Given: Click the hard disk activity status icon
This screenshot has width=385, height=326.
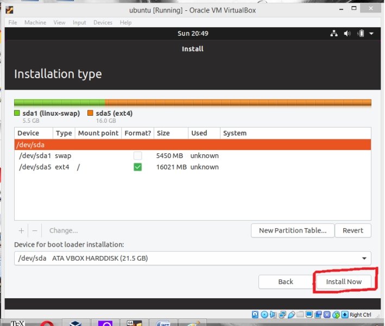Looking at the screenshot, I should pyautogui.click(x=255, y=315).
